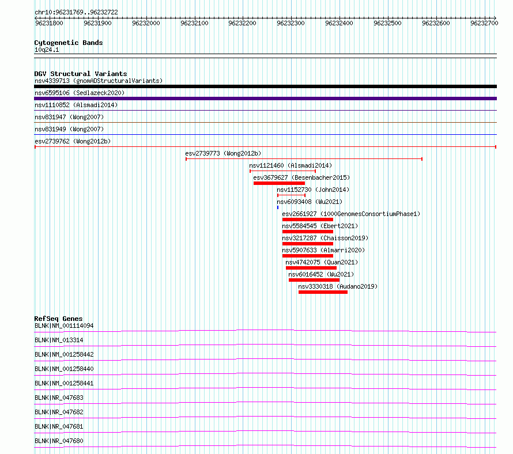The width and height of the screenshot is (513, 454).
Task: Open variant esv2661927 (1000GenomesConsortiumPhase1)
Action: [x=351, y=214]
